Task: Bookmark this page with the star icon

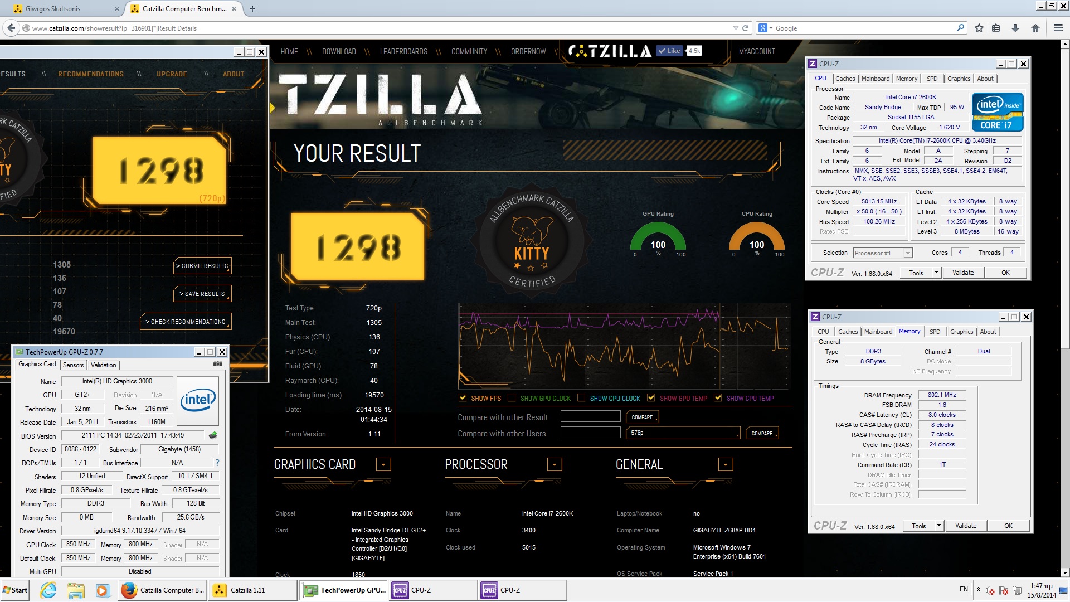Action: [x=979, y=28]
